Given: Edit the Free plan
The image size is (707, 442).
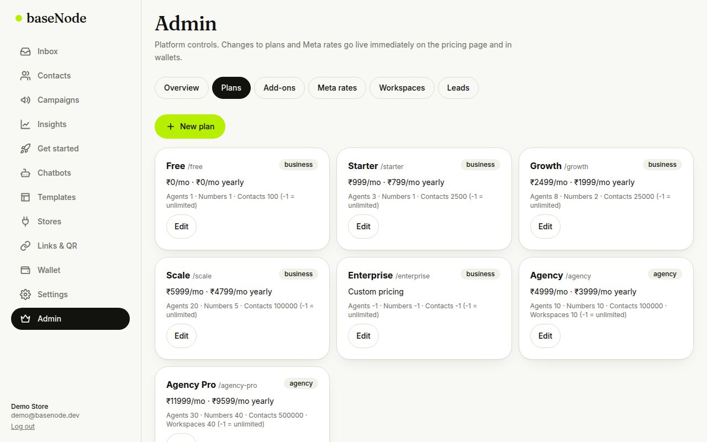Looking at the screenshot, I should coord(181,227).
